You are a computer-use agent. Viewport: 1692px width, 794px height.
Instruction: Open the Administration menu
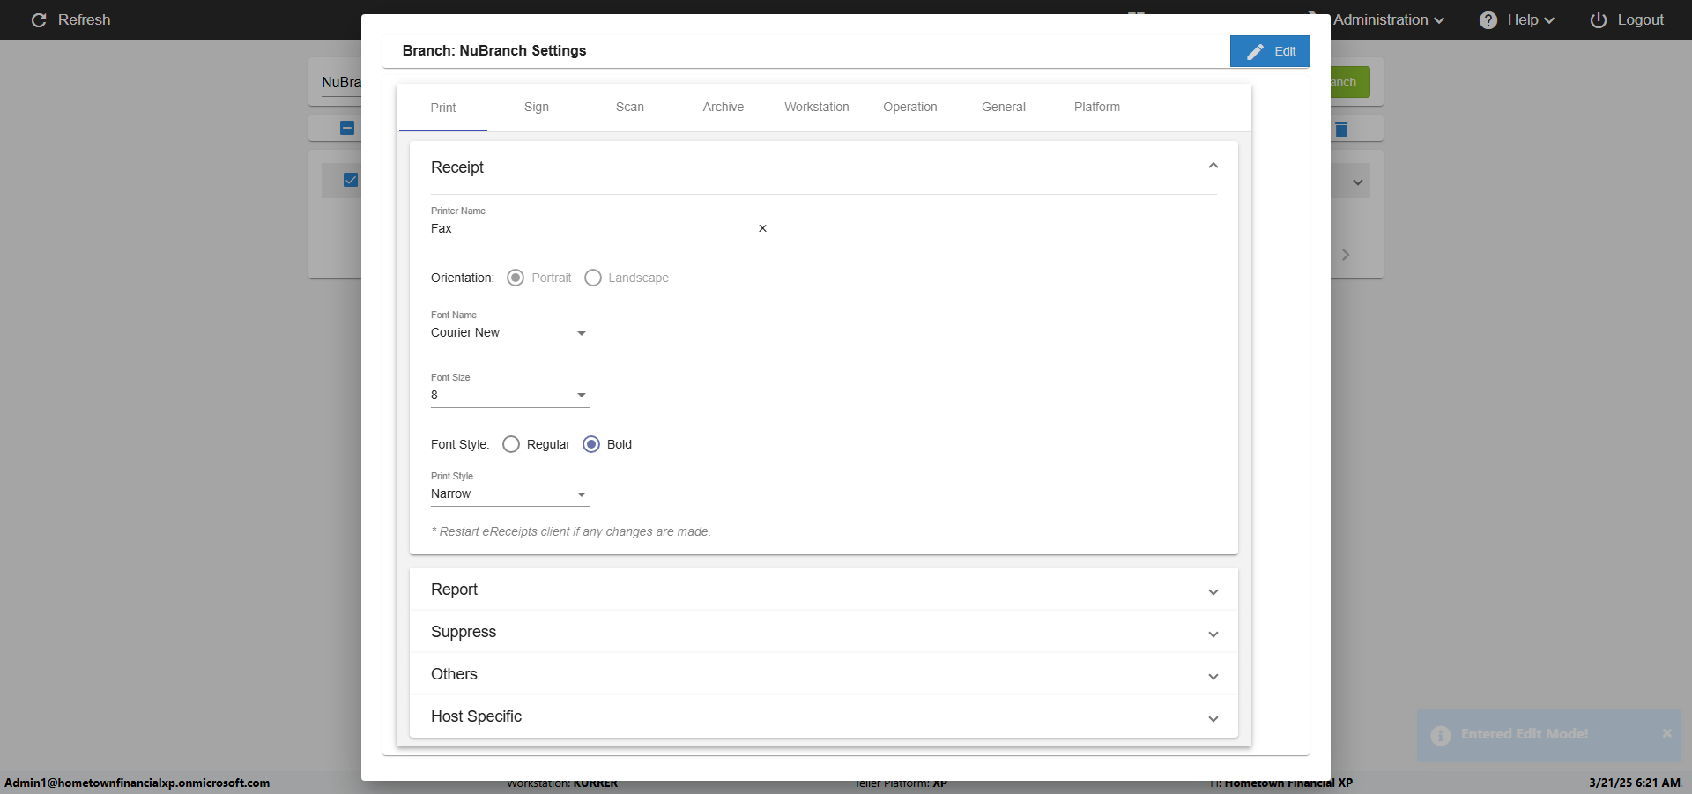[x=1388, y=20]
